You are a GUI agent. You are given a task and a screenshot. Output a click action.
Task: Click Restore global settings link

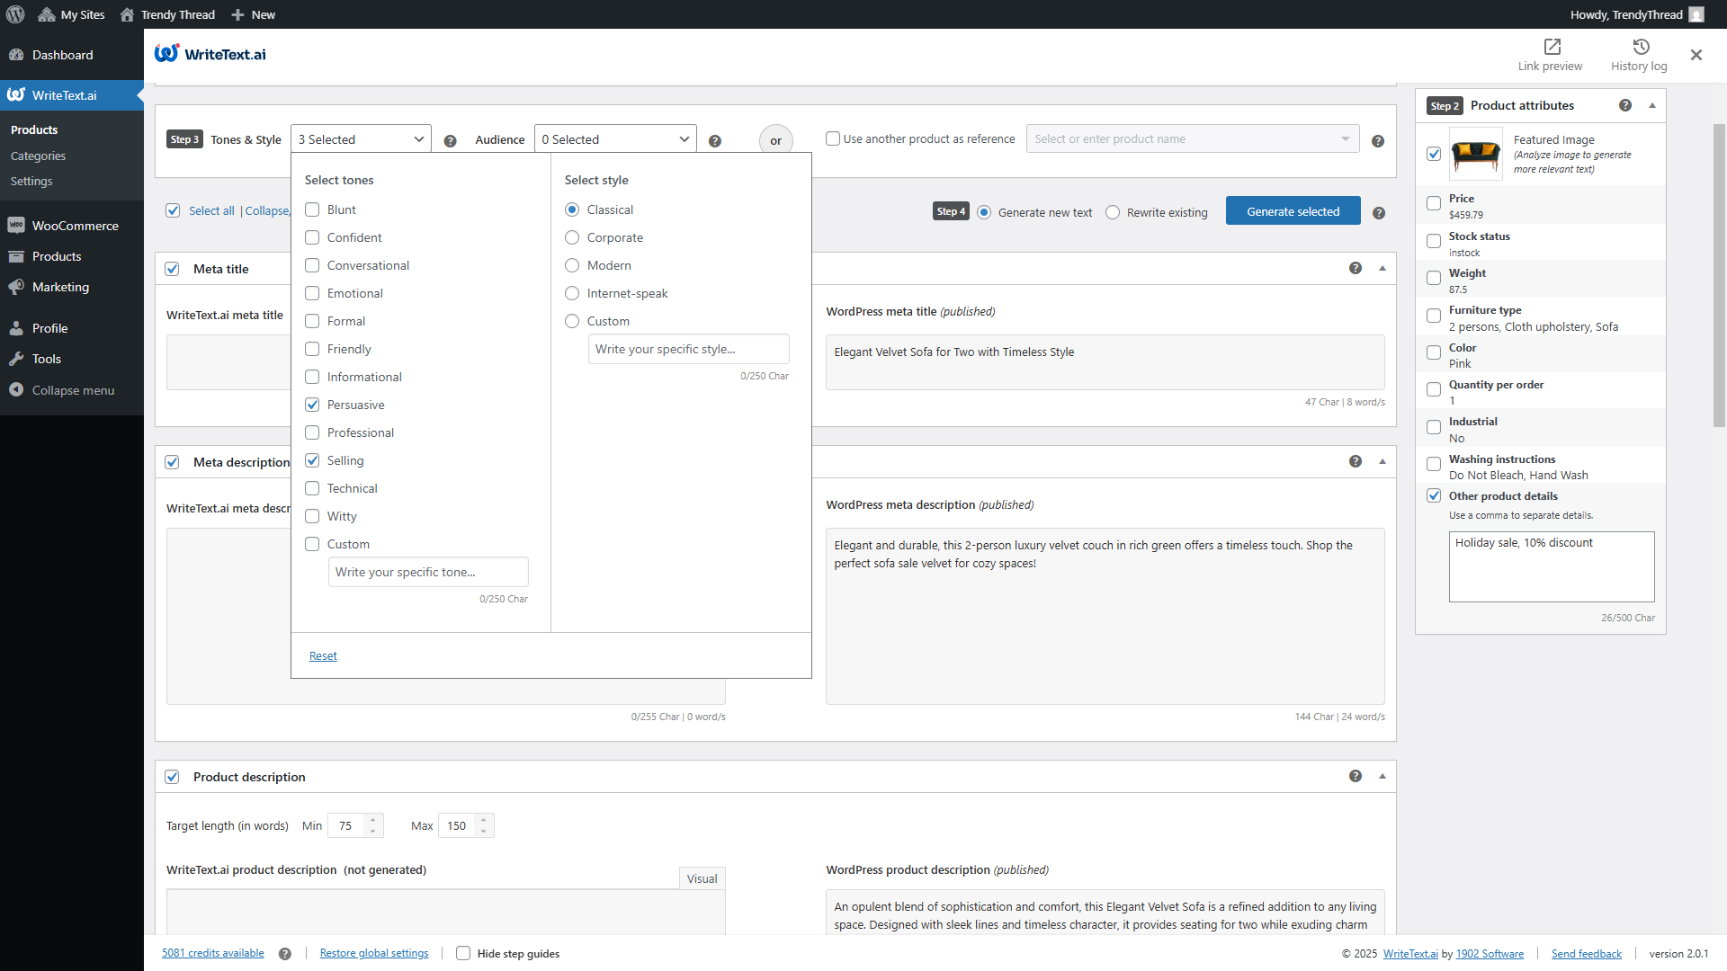[374, 954]
